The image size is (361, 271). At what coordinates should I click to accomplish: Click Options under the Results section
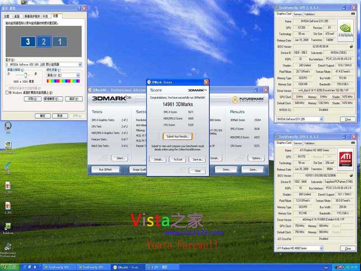[256, 159]
